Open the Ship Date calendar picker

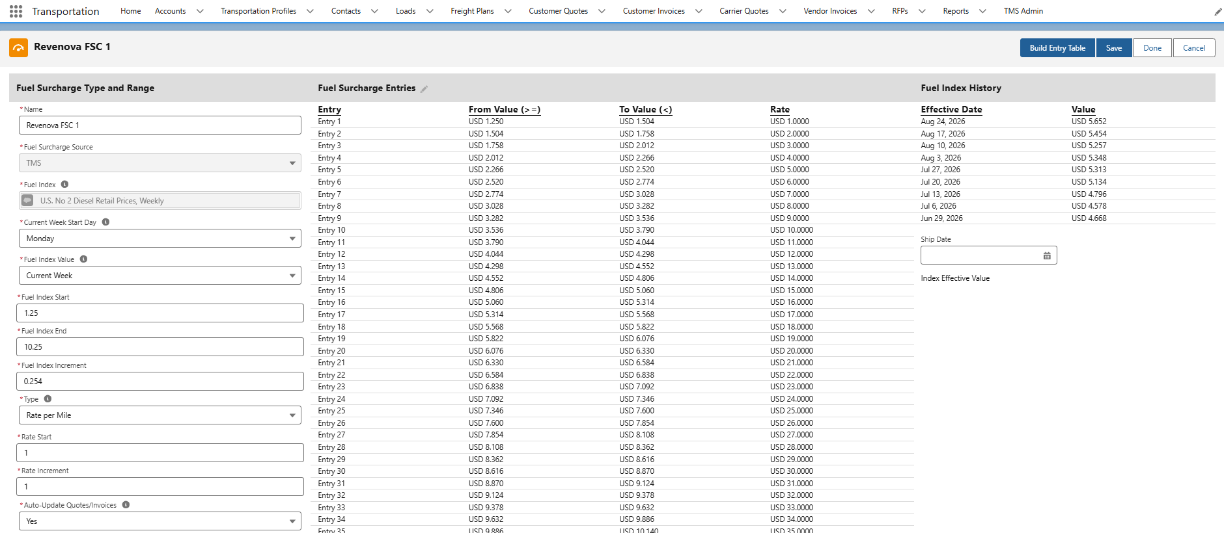tap(1047, 255)
